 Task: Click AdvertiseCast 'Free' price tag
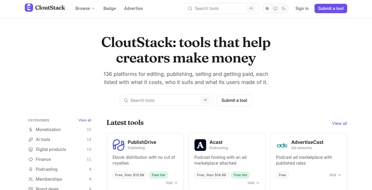pos(282,175)
